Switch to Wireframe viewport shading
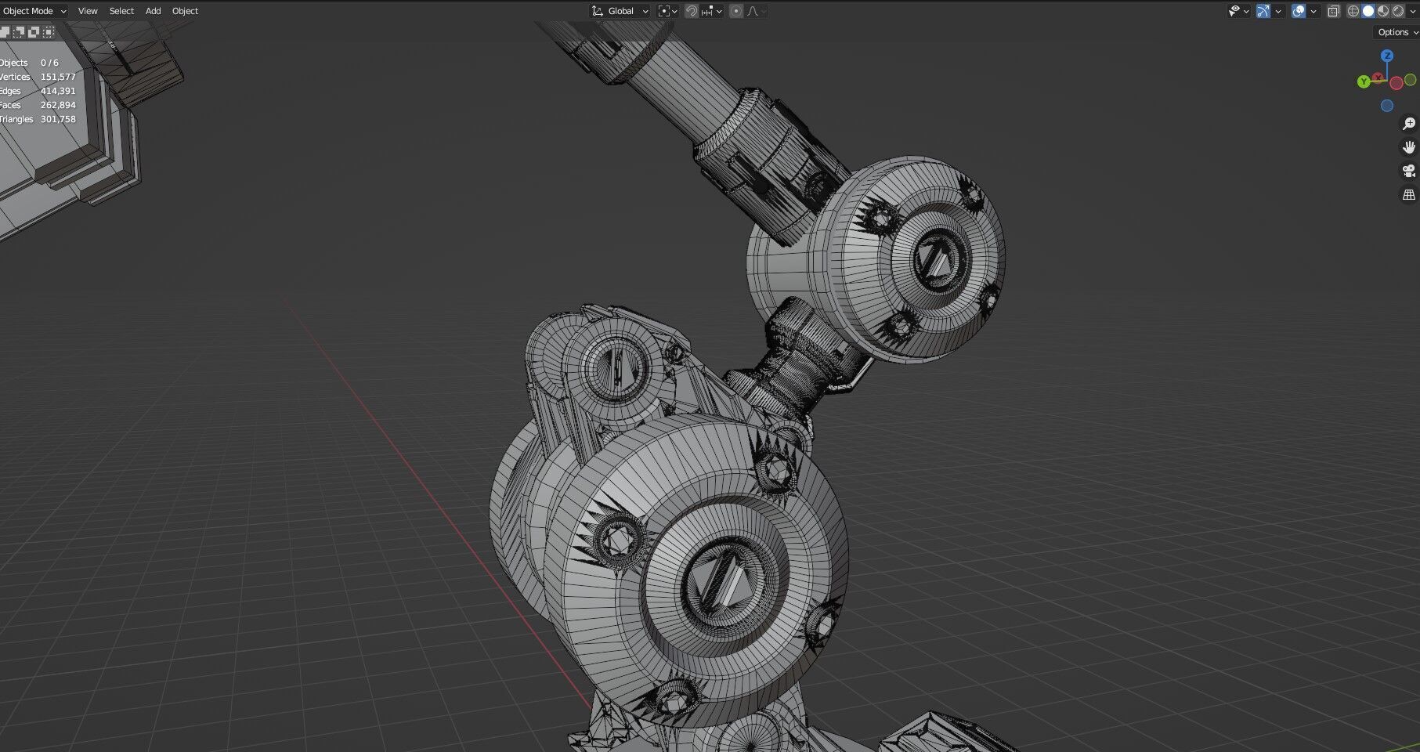This screenshot has height=752, width=1420. point(1353,11)
